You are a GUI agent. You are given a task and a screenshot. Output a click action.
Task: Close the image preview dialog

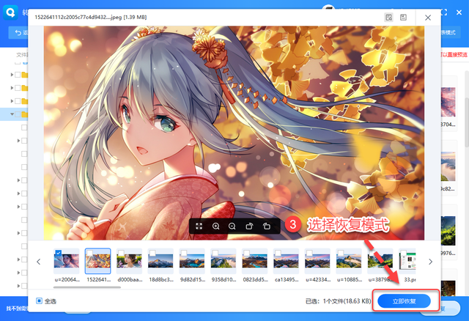coord(428,16)
